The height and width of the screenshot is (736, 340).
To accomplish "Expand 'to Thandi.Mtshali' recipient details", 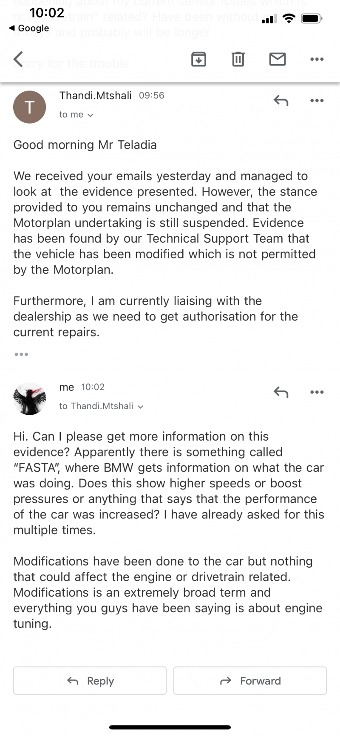I will [101, 406].
